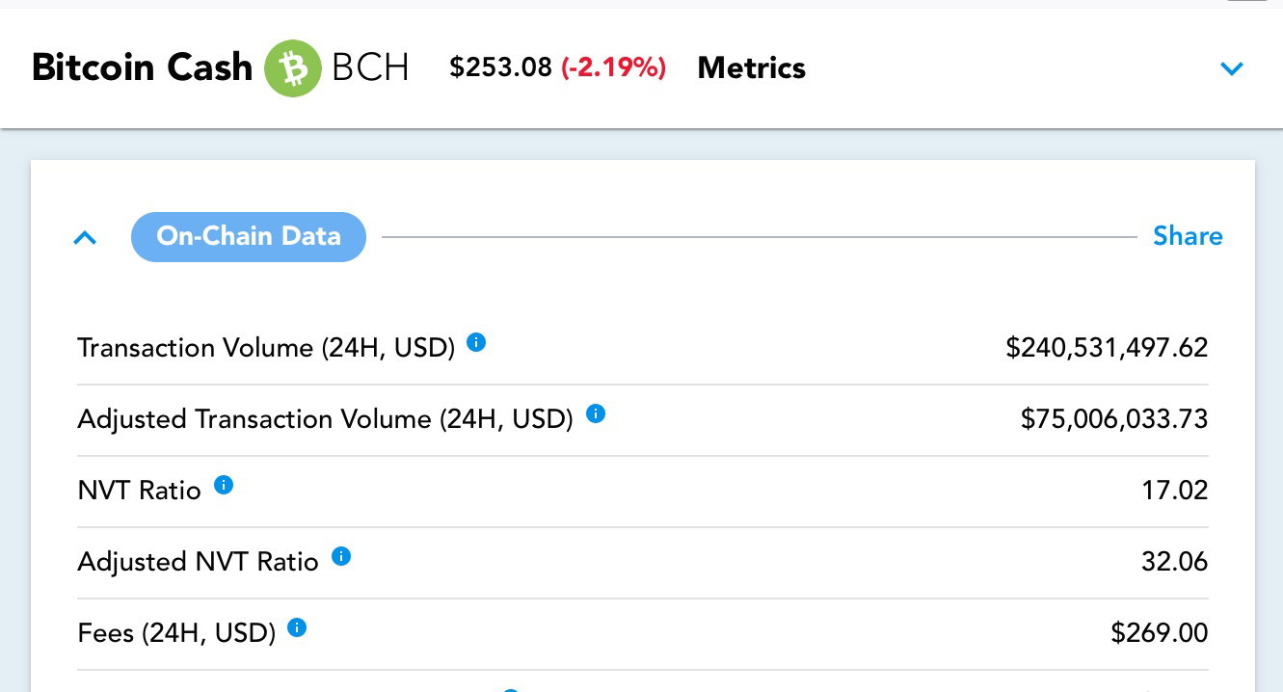Select the Adjusted Transaction Volume $75,006,033.73 value
This screenshot has height=692, width=1283.
[x=1114, y=418]
